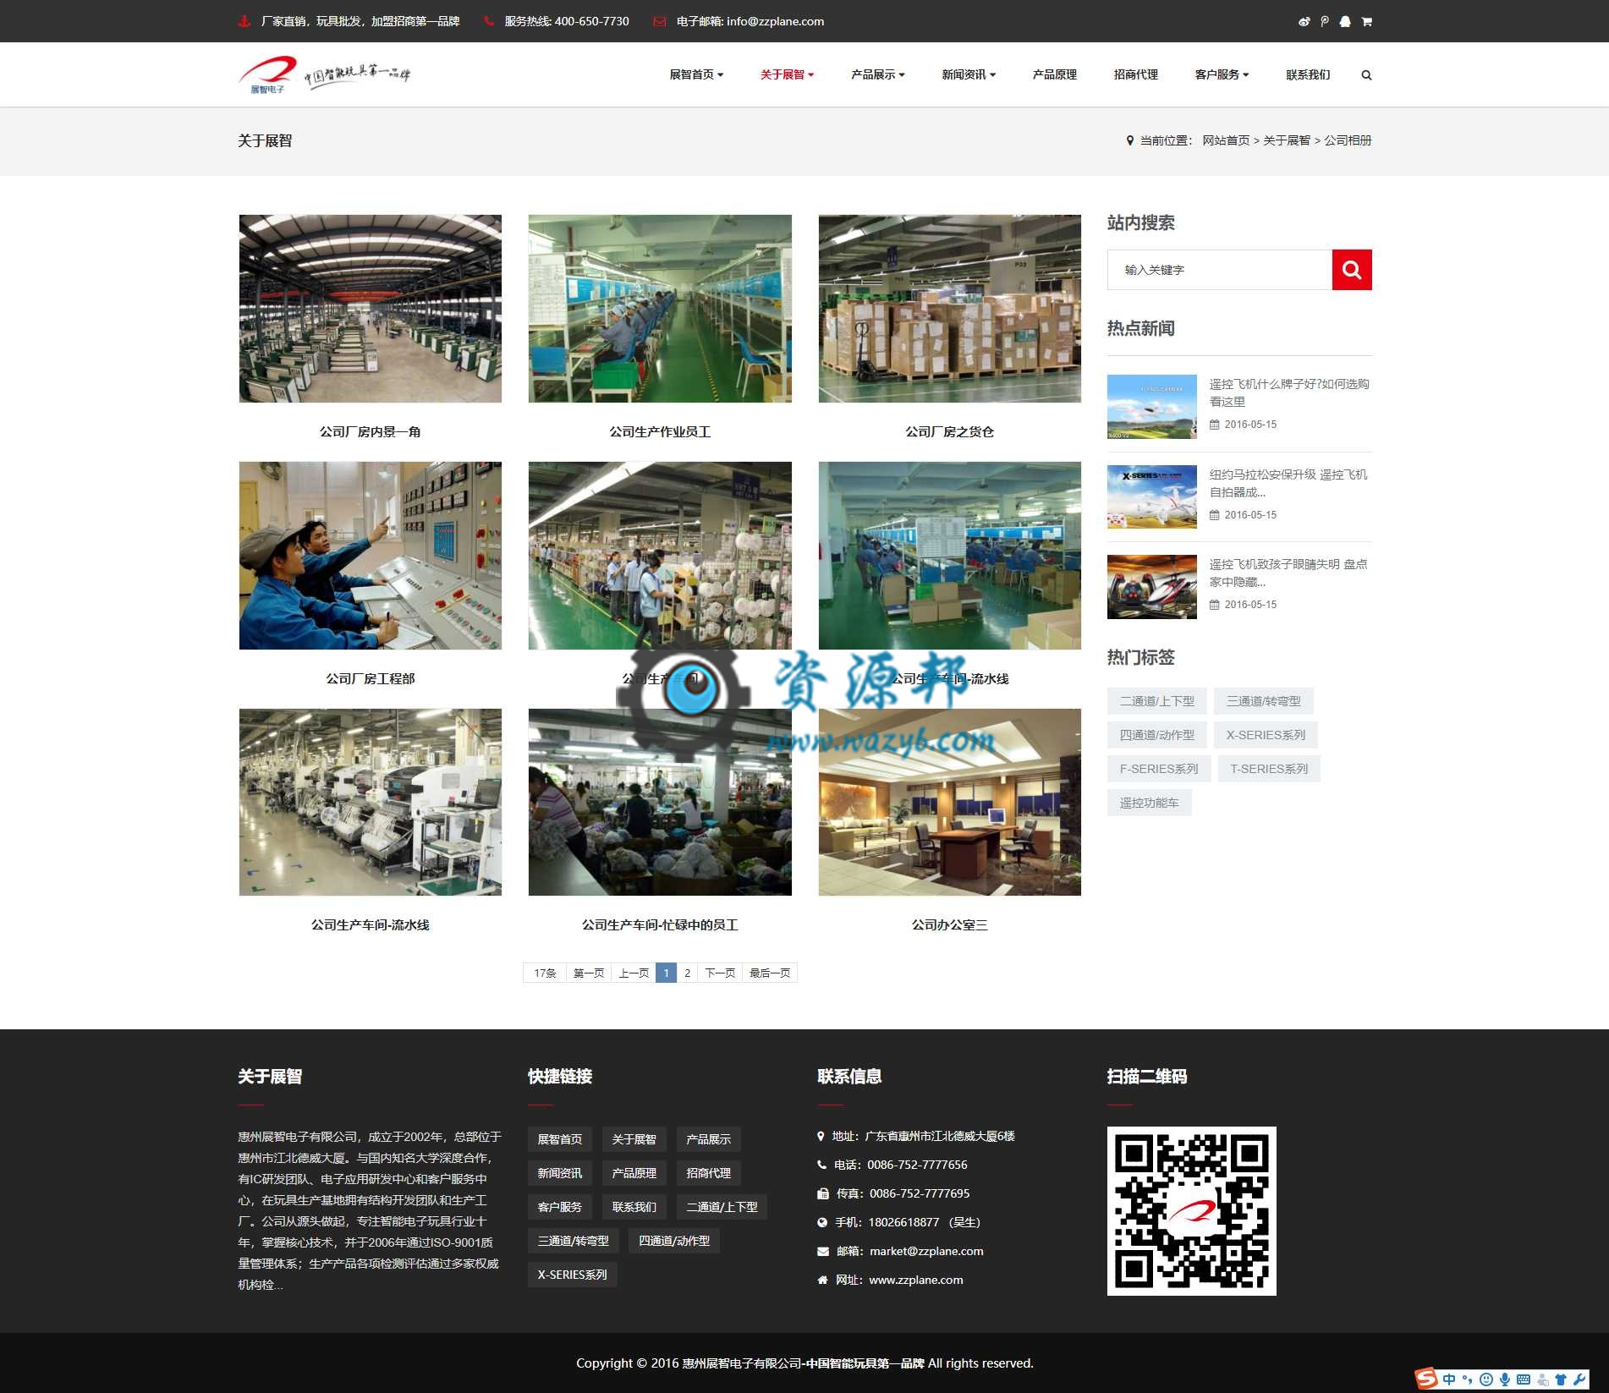Click the shopping cart icon in top bar
Viewport: 1609px width, 1393px height.
pos(1366,21)
